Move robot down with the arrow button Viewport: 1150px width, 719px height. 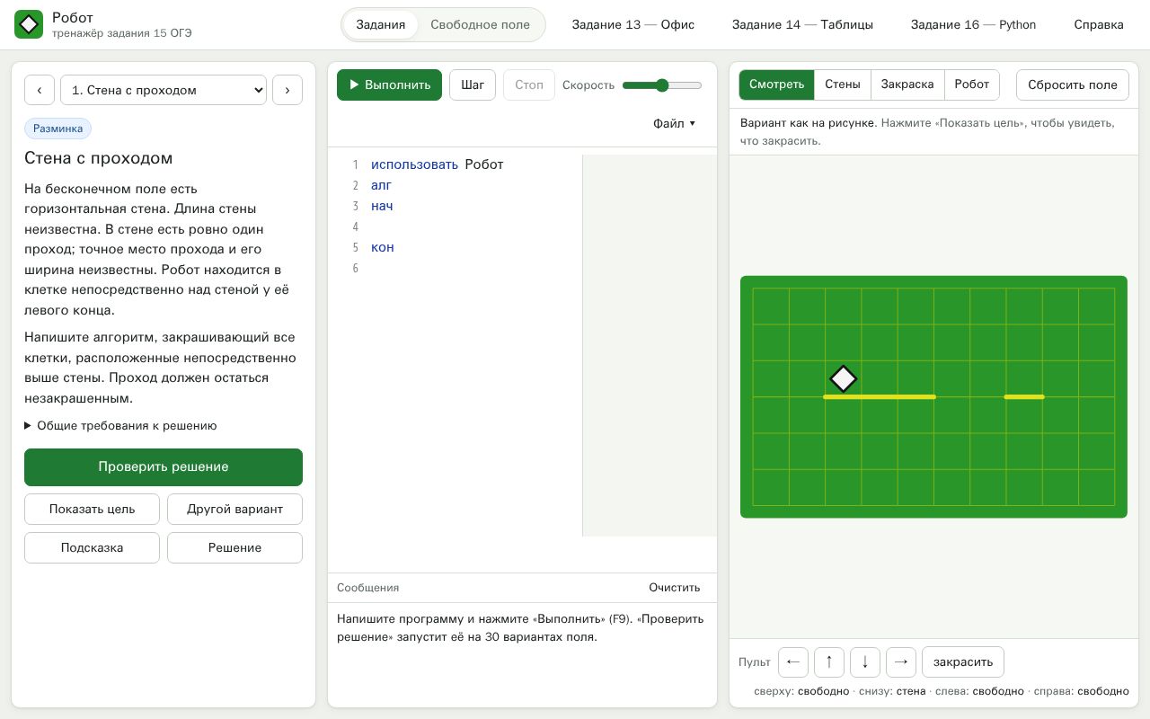point(865,661)
